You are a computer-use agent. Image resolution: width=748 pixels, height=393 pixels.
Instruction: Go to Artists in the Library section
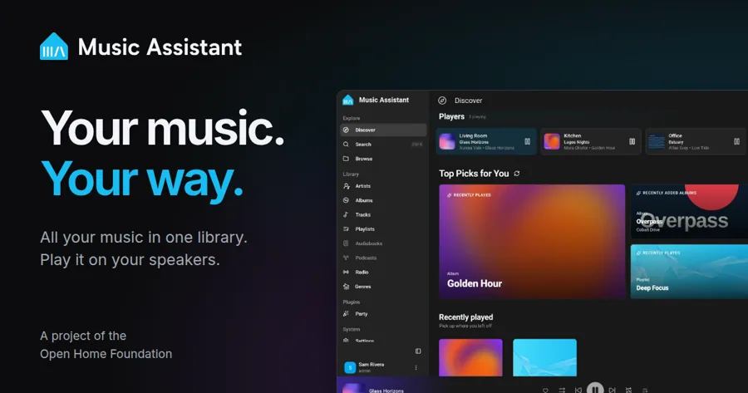(x=383, y=186)
